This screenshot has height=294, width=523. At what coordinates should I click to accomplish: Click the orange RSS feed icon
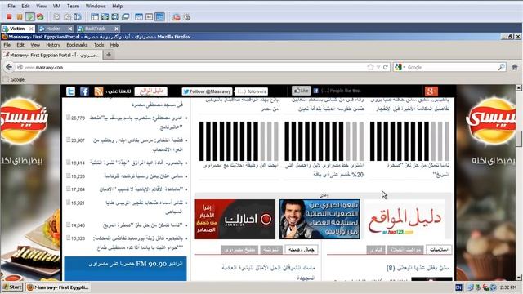99,91
